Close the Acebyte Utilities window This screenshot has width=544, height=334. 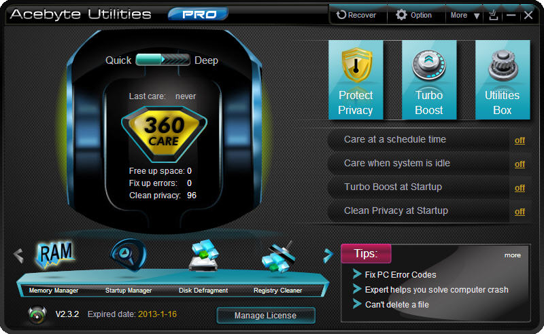(528, 15)
